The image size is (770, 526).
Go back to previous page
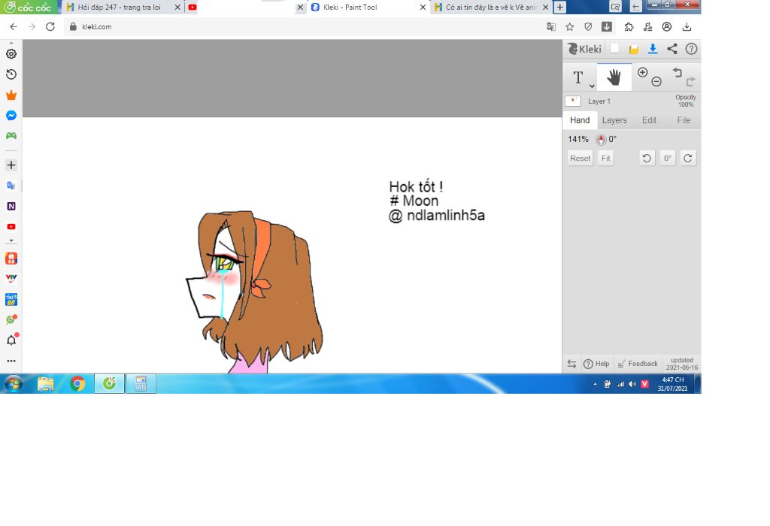[x=14, y=26]
